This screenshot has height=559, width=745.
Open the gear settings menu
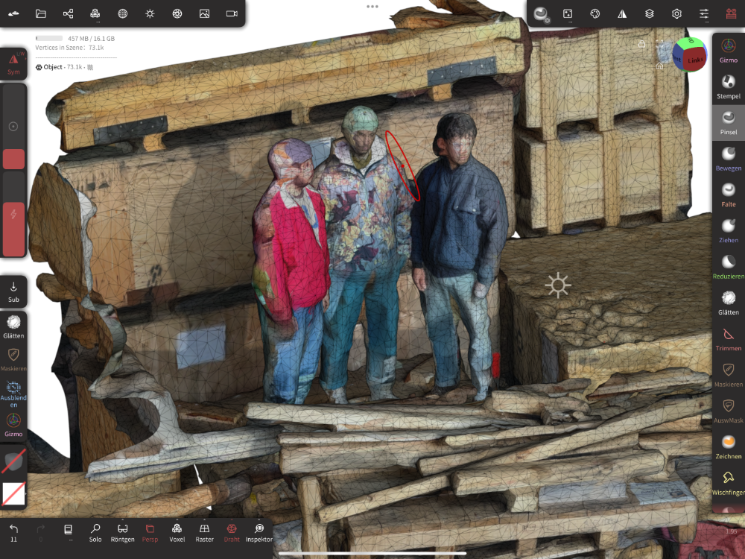click(x=676, y=13)
